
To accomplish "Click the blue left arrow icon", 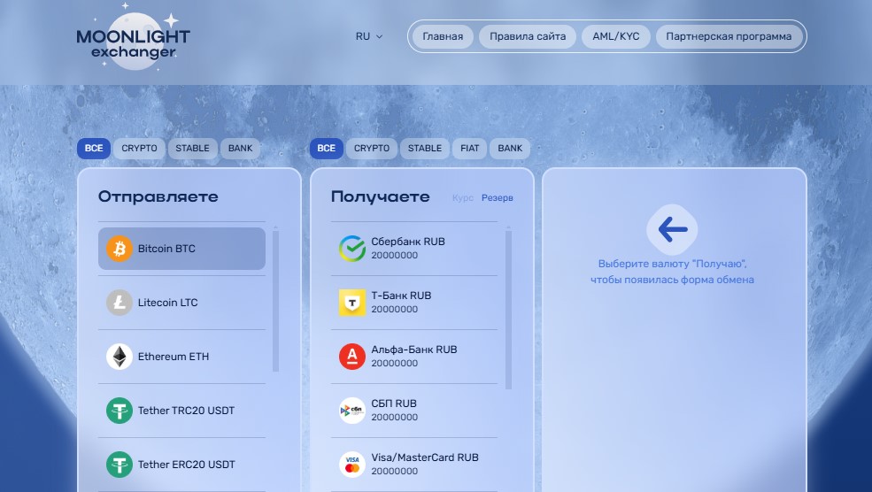I will pos(672,229).
